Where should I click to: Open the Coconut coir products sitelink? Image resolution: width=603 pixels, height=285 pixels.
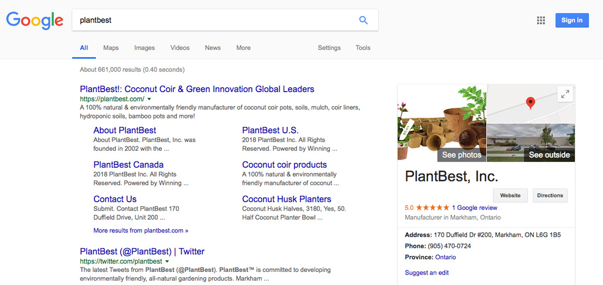pos(285,164)
